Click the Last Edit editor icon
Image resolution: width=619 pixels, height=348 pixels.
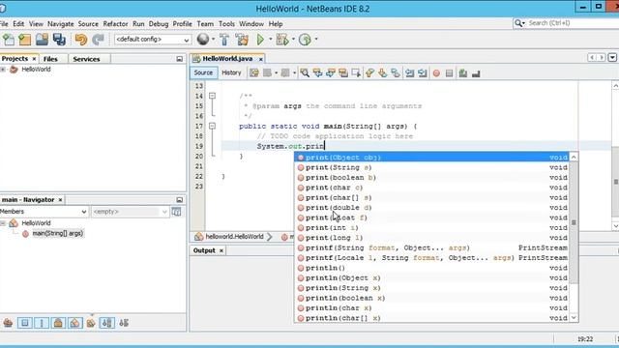[253, 73]
